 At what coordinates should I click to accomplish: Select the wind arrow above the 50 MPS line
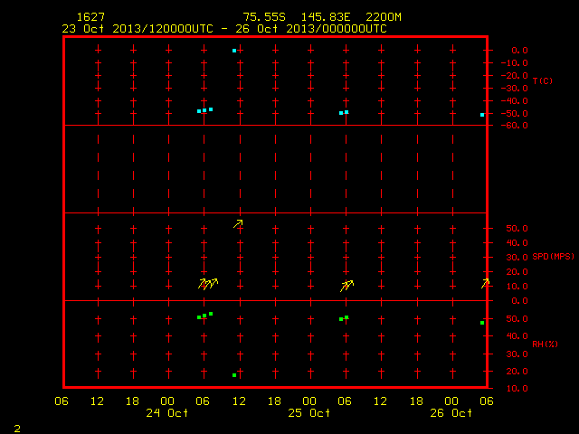[238, 223]
